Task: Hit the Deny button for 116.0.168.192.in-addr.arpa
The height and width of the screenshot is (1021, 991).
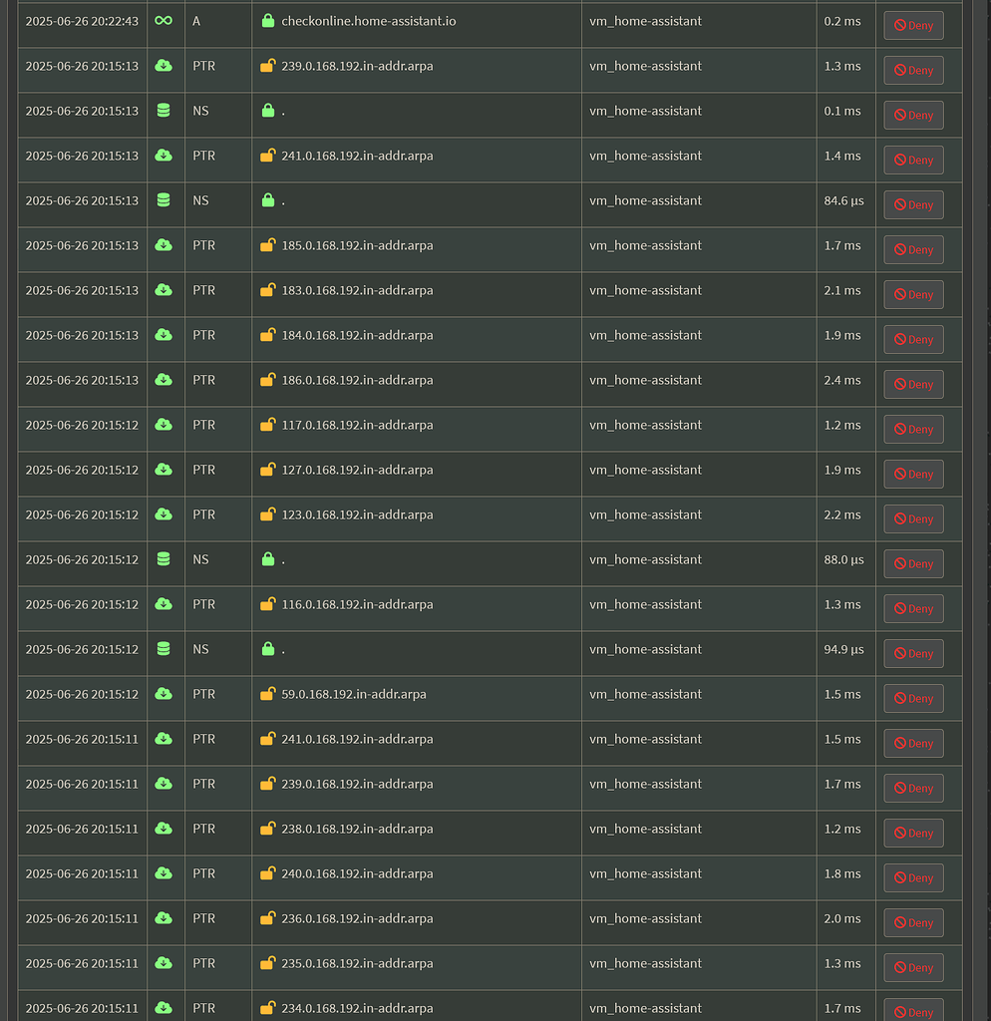Action: tap(913, 608)
